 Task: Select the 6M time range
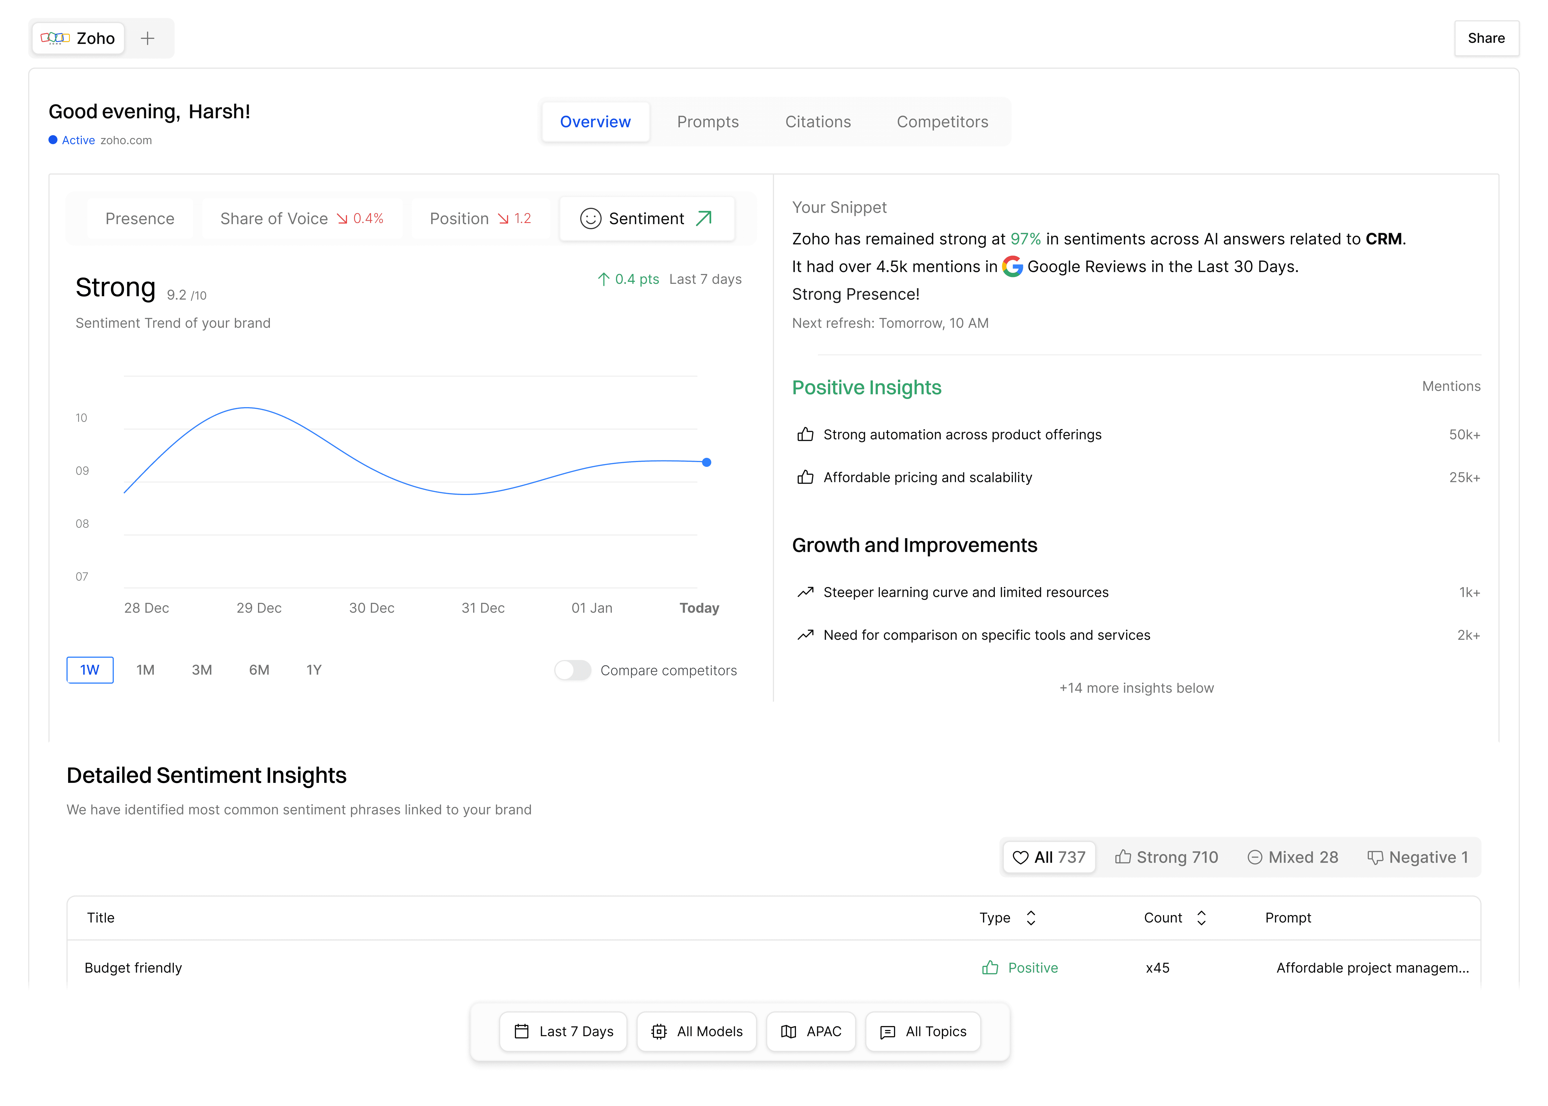(x=259, y=670)
